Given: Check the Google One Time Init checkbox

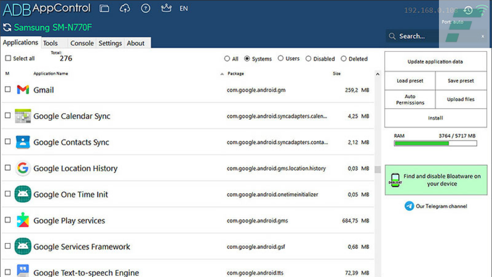Looking at the screenshot, I should click(8, 194).
